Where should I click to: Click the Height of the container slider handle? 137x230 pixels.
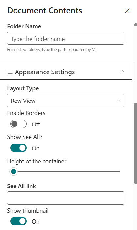[x=14, y=171]
